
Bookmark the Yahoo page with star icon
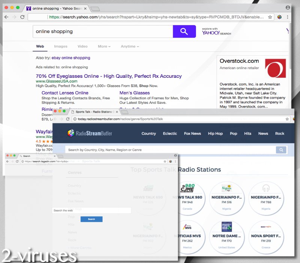pos(270,17)
